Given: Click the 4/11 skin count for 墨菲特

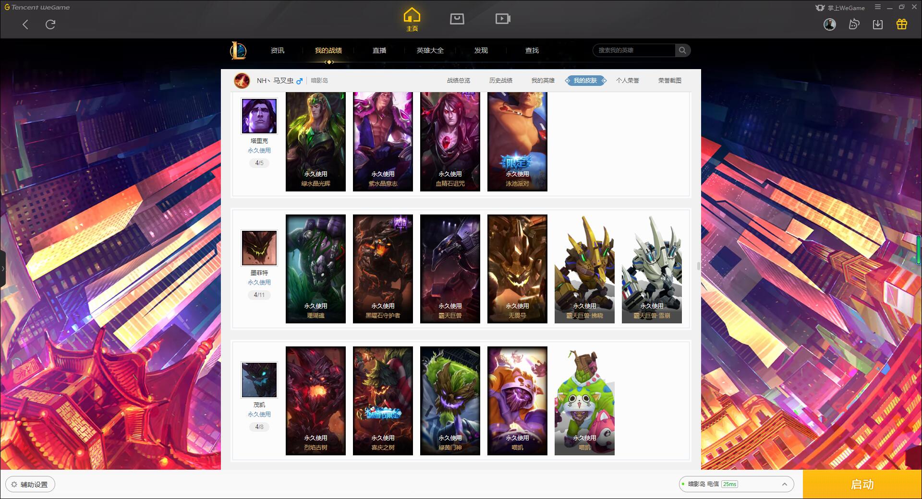Looking at the screenshot, I should [x=259, y=295].
